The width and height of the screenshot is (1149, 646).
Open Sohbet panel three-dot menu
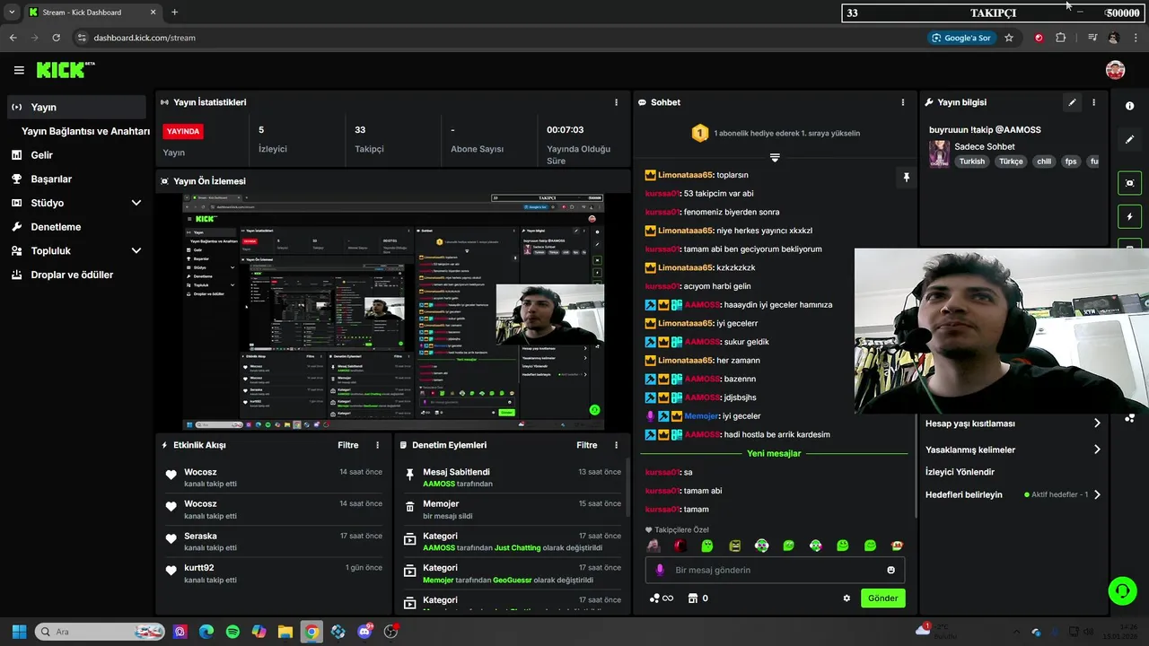[x=903, y=102]
